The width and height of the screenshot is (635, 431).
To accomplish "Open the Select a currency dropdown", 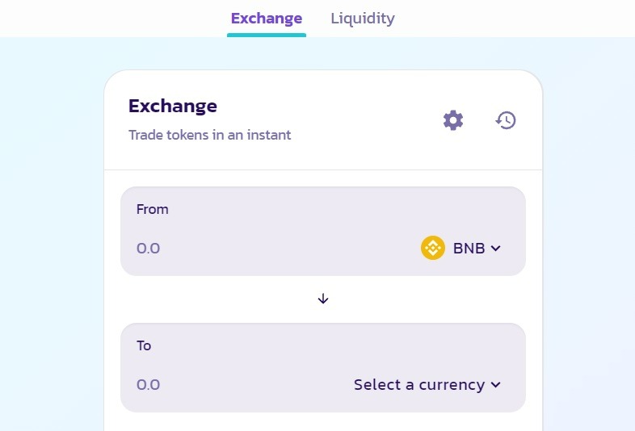I will 418,385.
